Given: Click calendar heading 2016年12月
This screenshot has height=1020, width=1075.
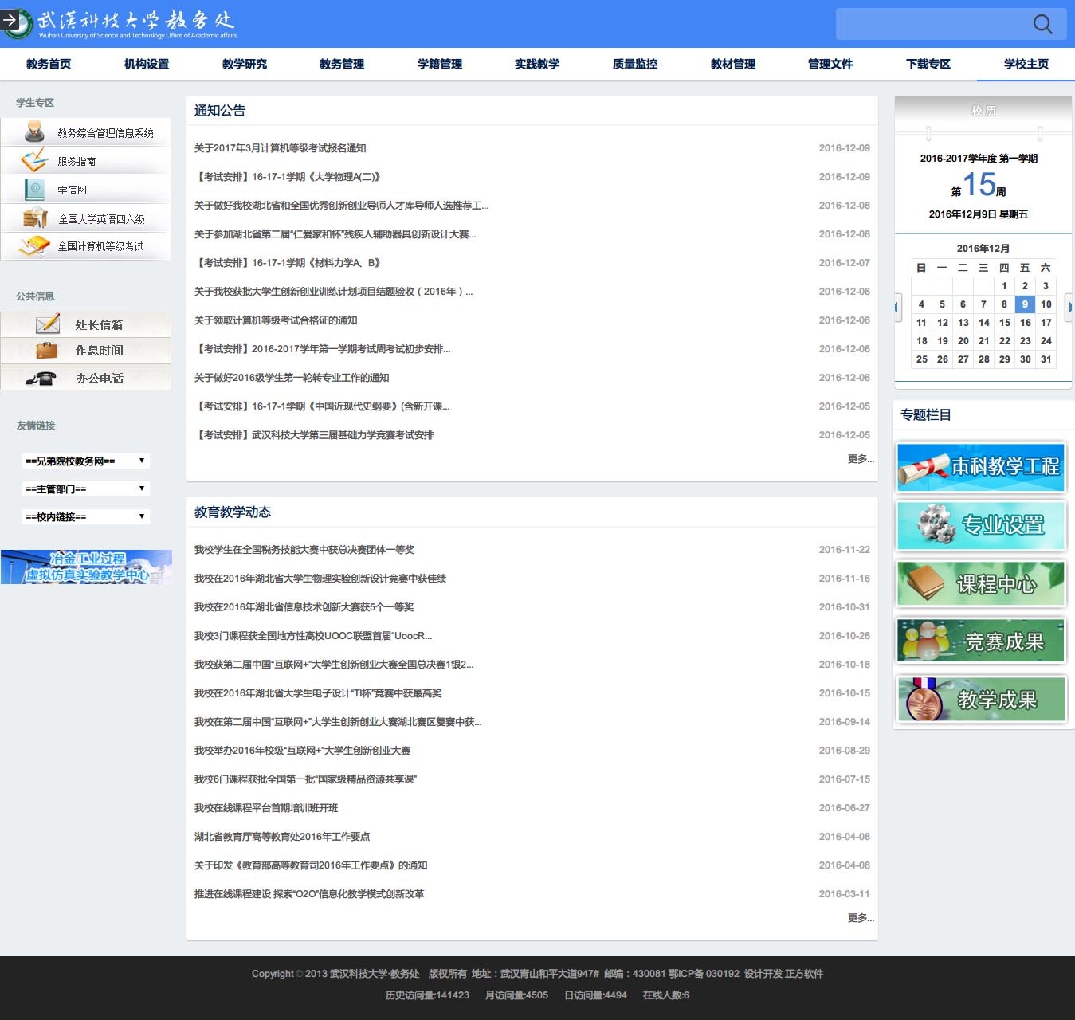Looking at the screenshot, I should coord(983,249).
